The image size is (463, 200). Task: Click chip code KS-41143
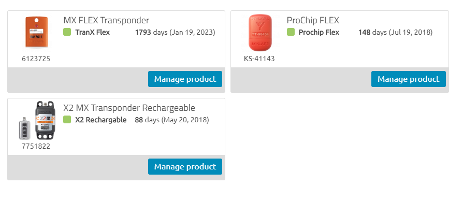(259, 59)
